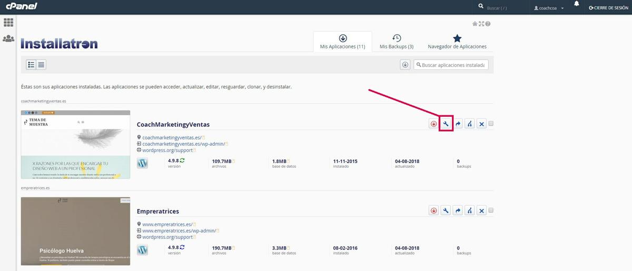This screenshot has height=271, width=632.
Task: Open the wordpress.org/support link under Empreratrices
Action: click(x=167, y=237)
